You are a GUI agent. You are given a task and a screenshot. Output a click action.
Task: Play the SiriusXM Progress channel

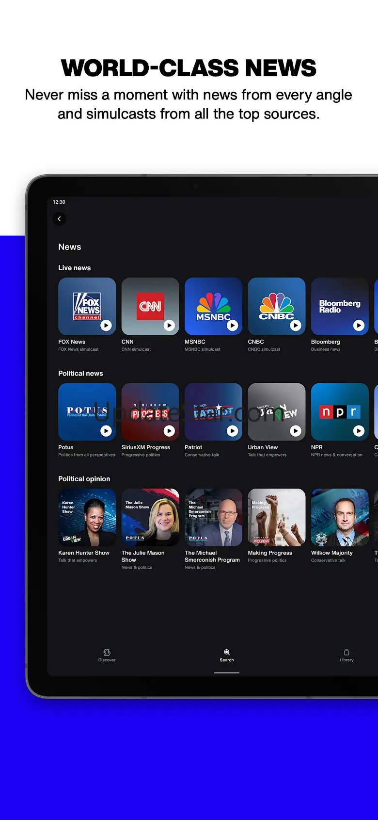click(x=169, y=431)
